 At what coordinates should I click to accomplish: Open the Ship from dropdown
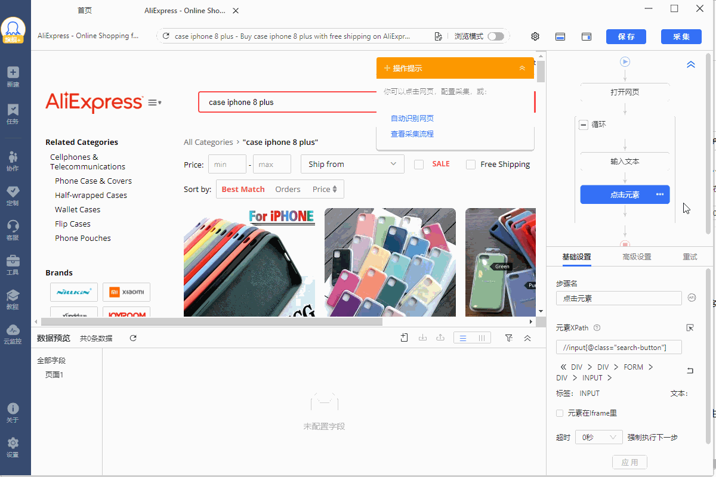tap(352, 164)
